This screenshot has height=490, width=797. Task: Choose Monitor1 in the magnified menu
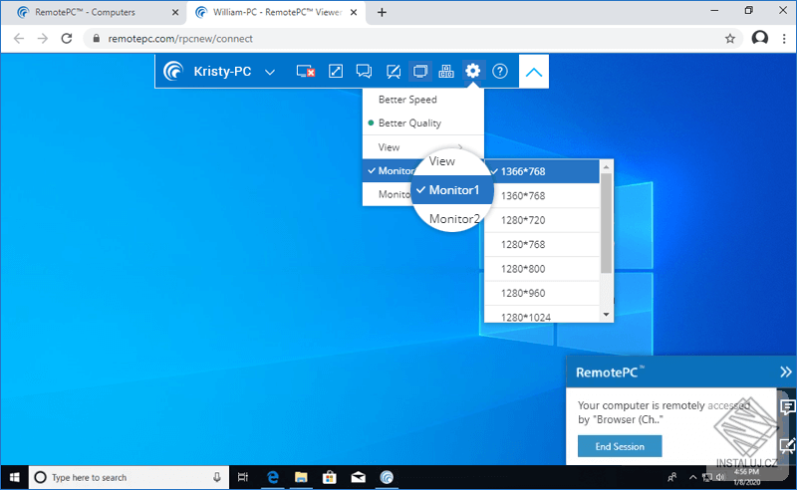click(x=452, y=190)
